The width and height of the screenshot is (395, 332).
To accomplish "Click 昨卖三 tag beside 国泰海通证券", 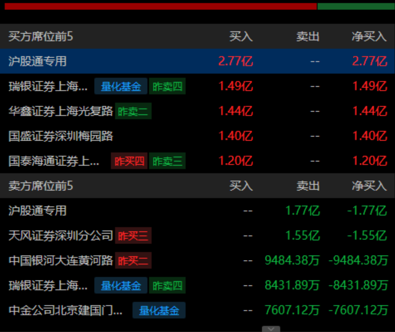I will tap(167, 161).
